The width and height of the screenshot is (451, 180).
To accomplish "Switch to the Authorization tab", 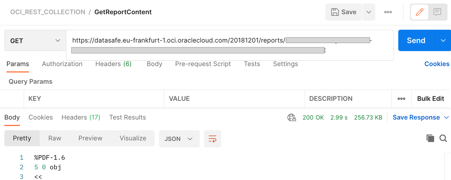I will (62, 64).
